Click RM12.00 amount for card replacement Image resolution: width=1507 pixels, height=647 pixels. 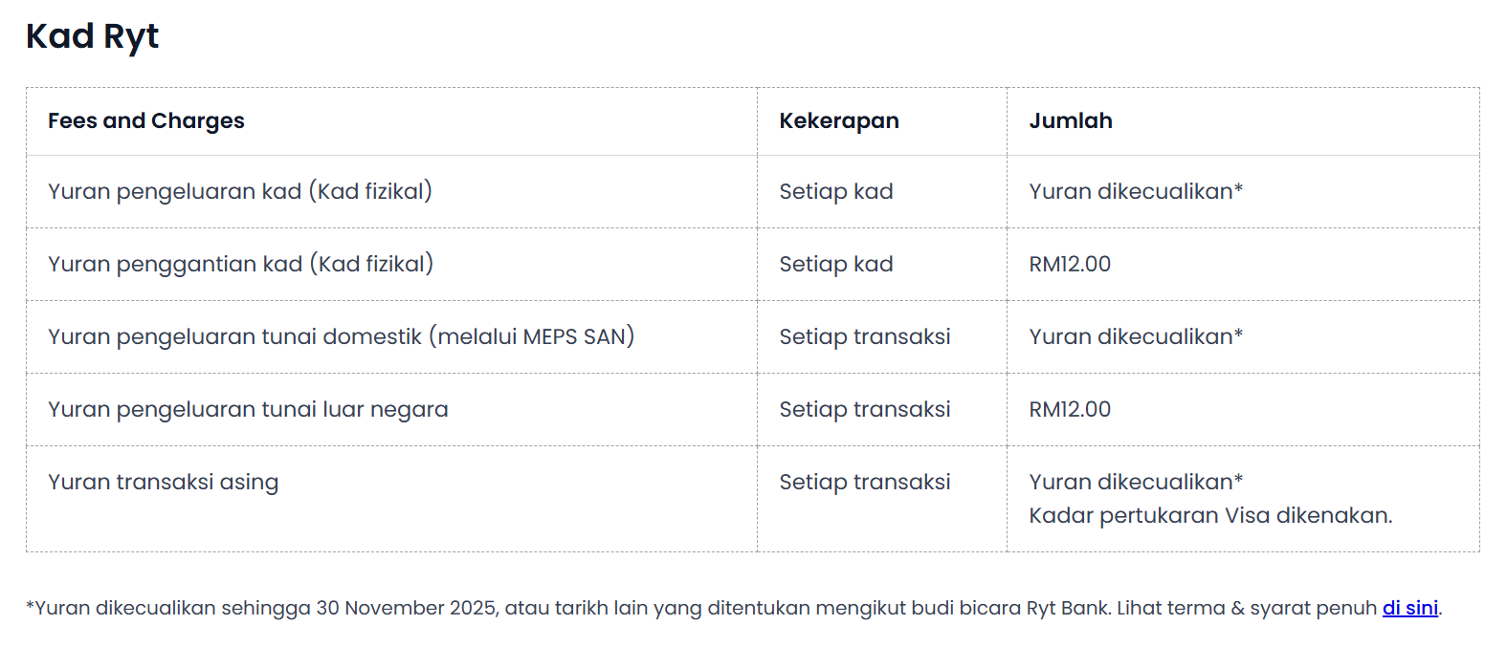pos(1070,264)
